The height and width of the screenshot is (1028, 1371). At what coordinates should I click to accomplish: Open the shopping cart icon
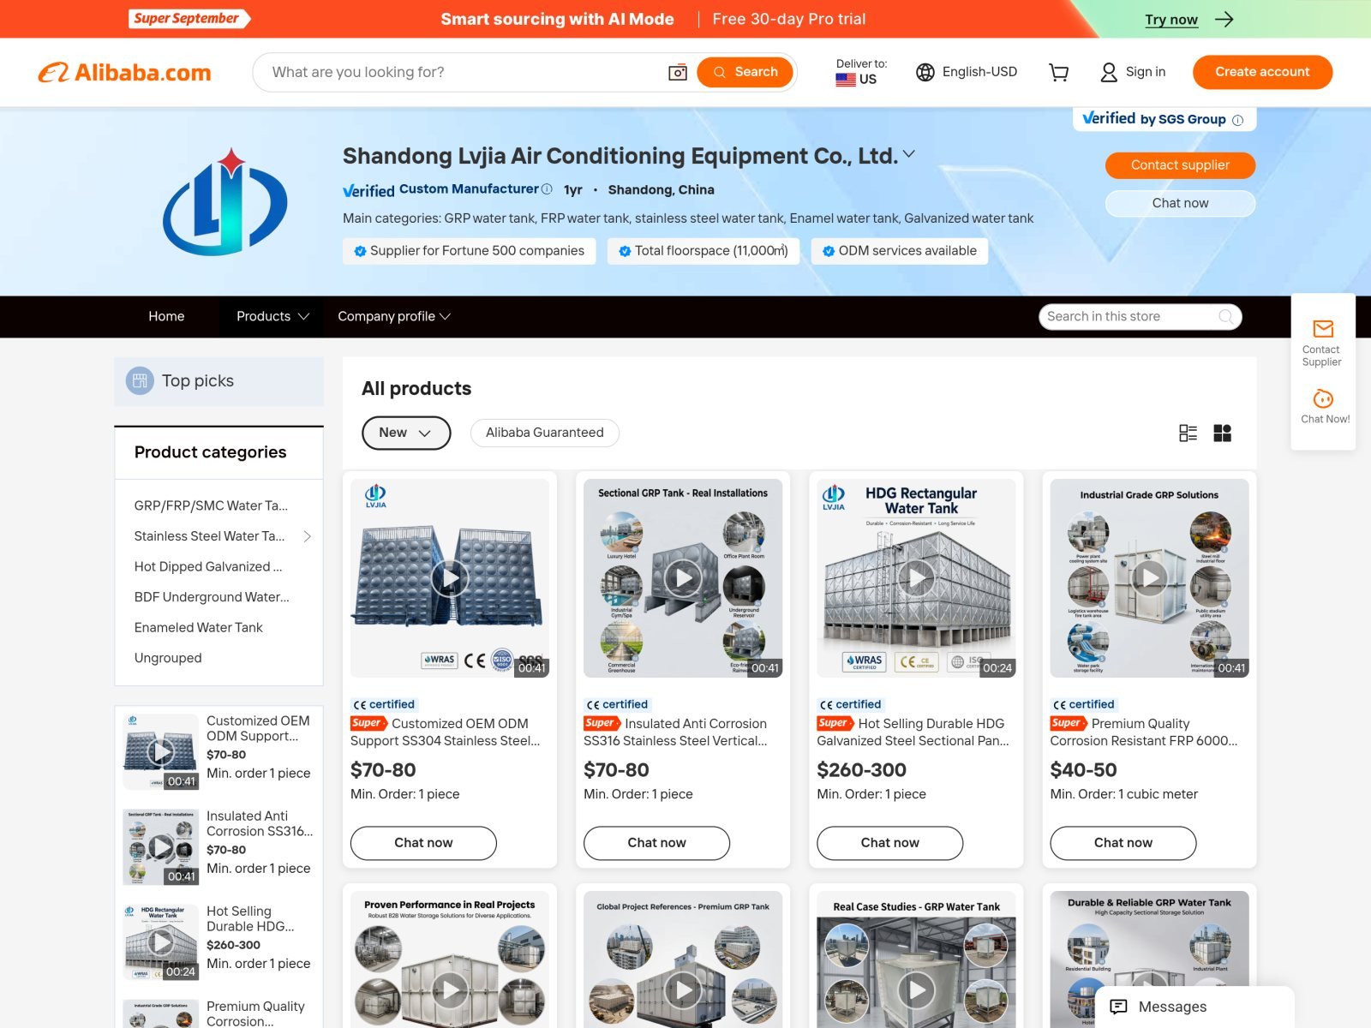[1059, 73]
